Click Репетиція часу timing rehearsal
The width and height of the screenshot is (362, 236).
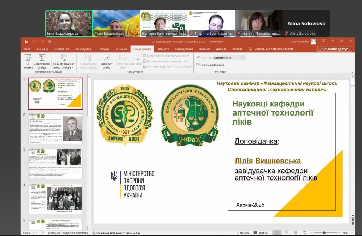click(123, 61)
